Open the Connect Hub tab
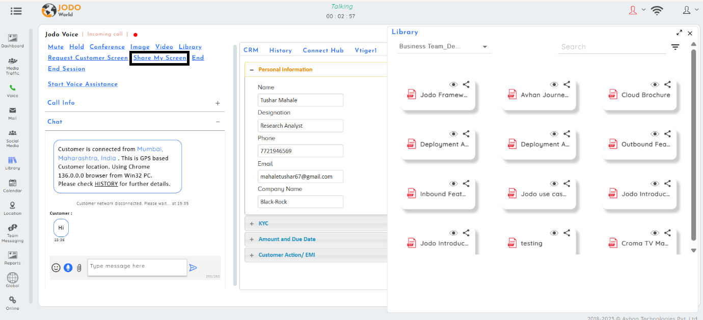This screenshot has height=320, width=703. pyautogui.click(x=323, y=50)
